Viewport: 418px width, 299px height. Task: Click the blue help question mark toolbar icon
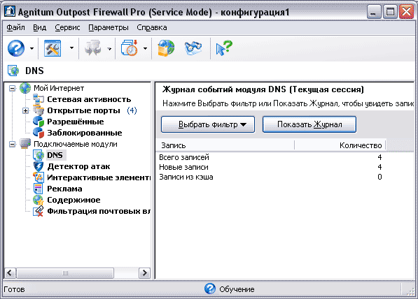coord(16,48)
